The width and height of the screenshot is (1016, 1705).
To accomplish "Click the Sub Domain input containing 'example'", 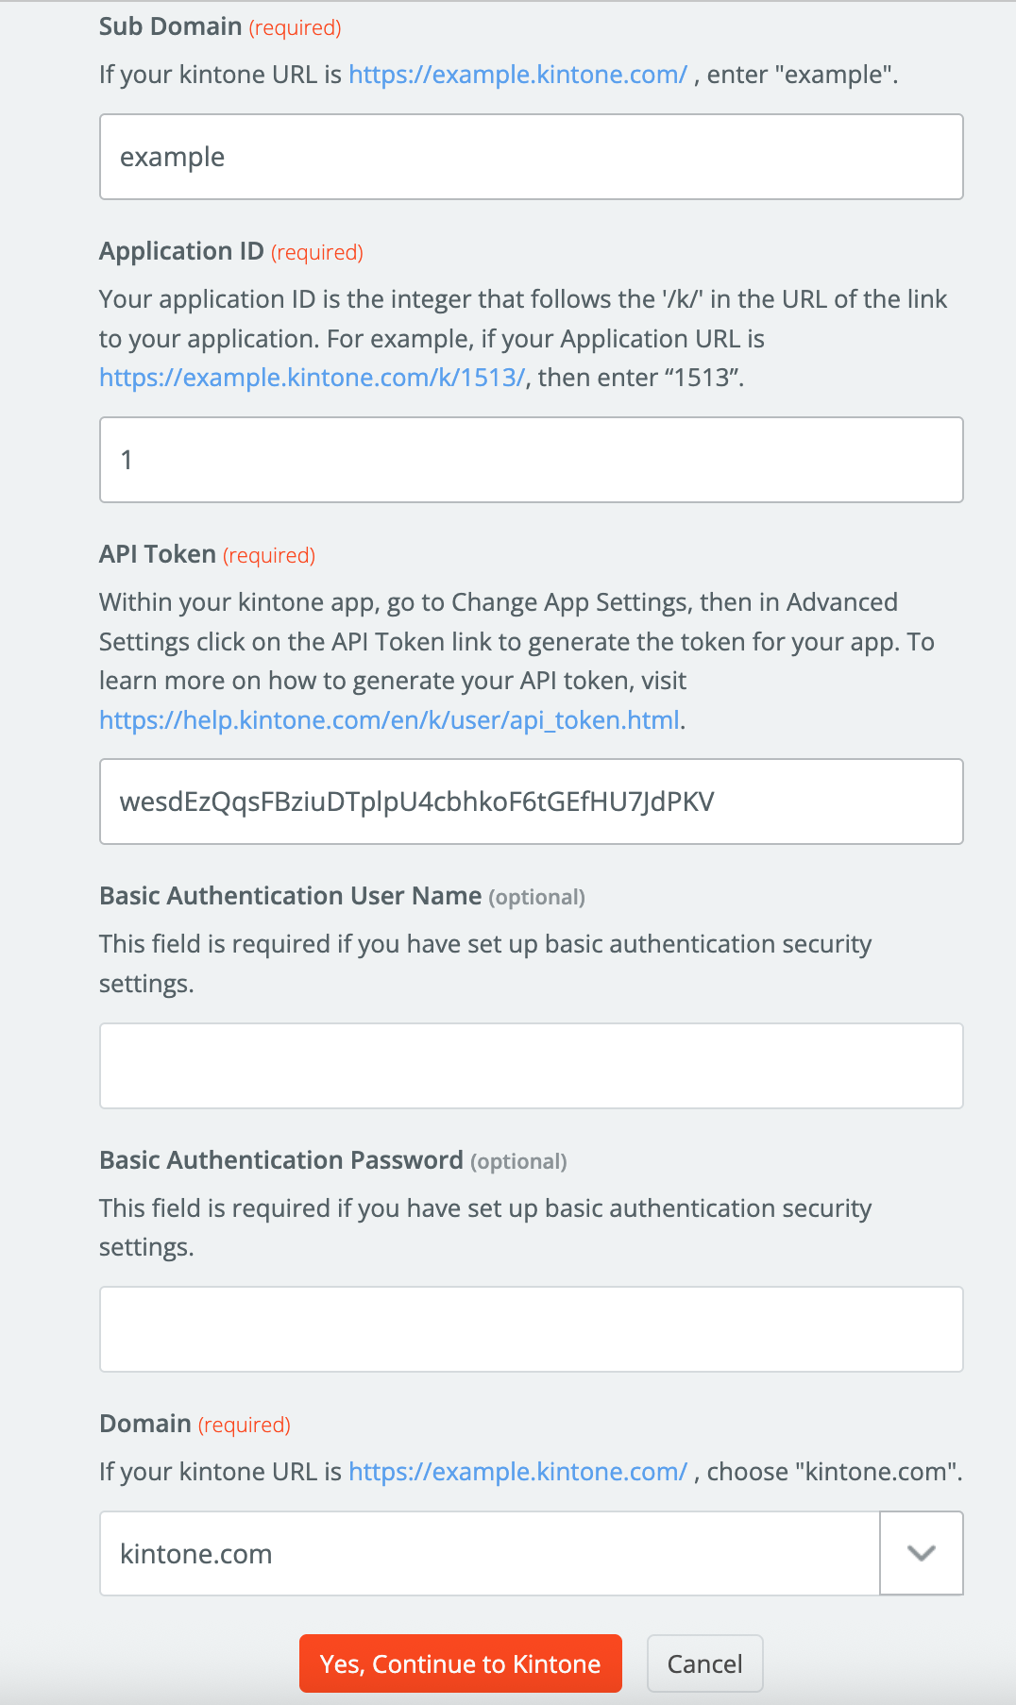I will (532, 156).
